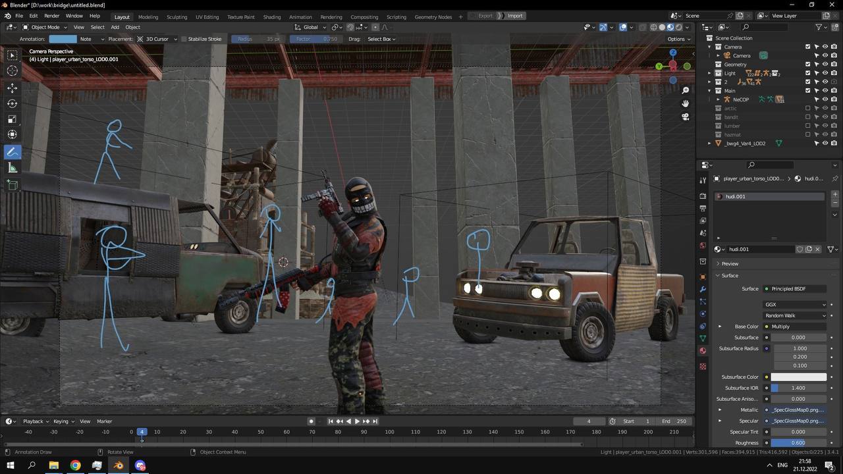Image resolution: width=843 pixels, height=474 pixels.
Task: Select the Move tool in left toolbar
Action: [13, 88]
